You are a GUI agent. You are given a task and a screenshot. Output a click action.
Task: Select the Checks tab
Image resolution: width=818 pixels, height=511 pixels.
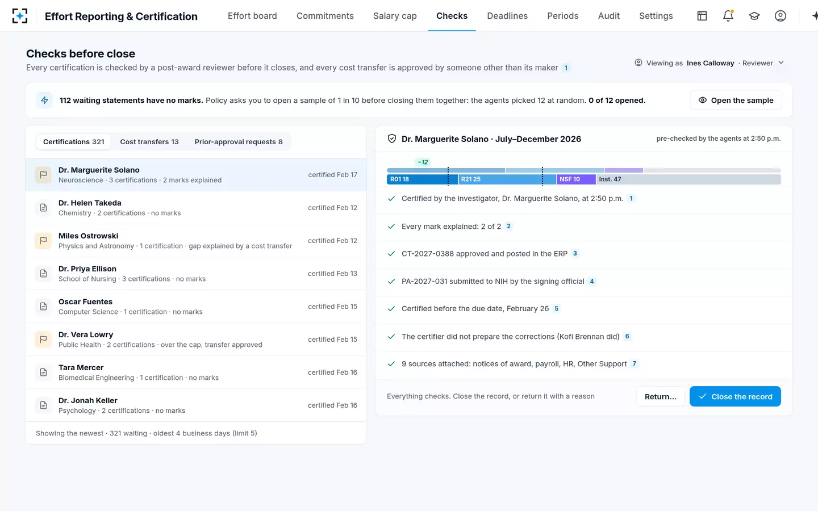452,16
